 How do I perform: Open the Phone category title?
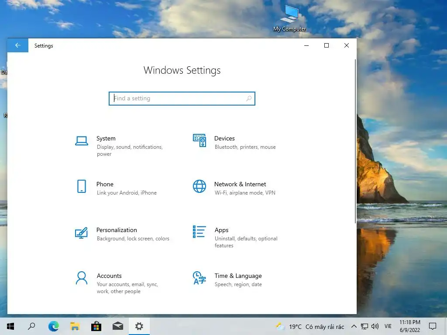click(105, 185)
